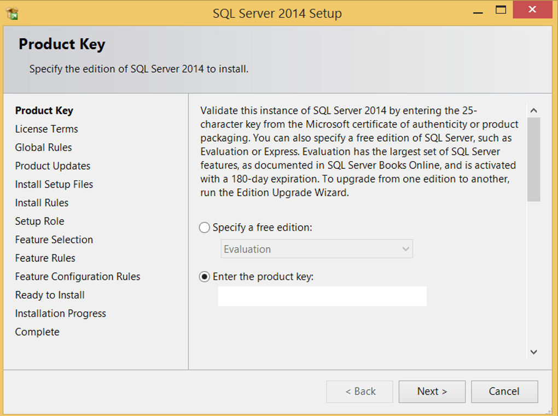The image size is (558, 416).
Task: Click the scroll down arrow in description pane
Action: [x=533, y=352]
